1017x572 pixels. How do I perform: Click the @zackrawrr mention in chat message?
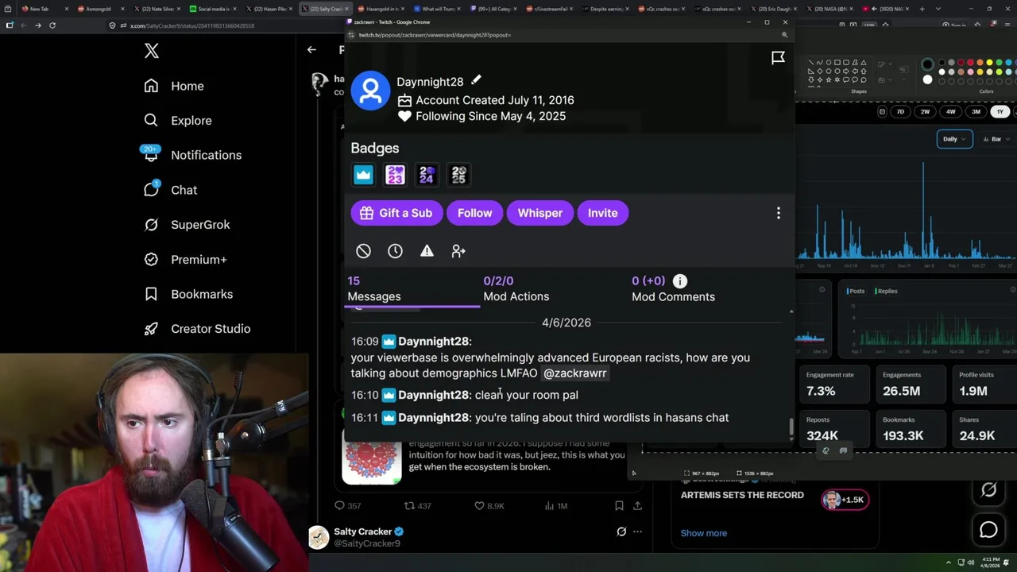coord(575,373)
